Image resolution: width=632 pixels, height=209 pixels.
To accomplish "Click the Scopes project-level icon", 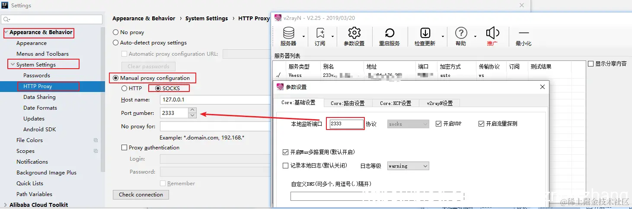I will (96, 151).
